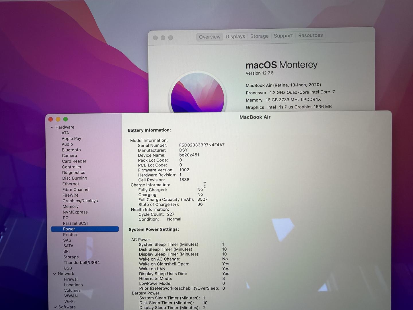This screenshot has height=310, width=413.
Task: Click the firmware version value 1002
Action: coord(184,170)
